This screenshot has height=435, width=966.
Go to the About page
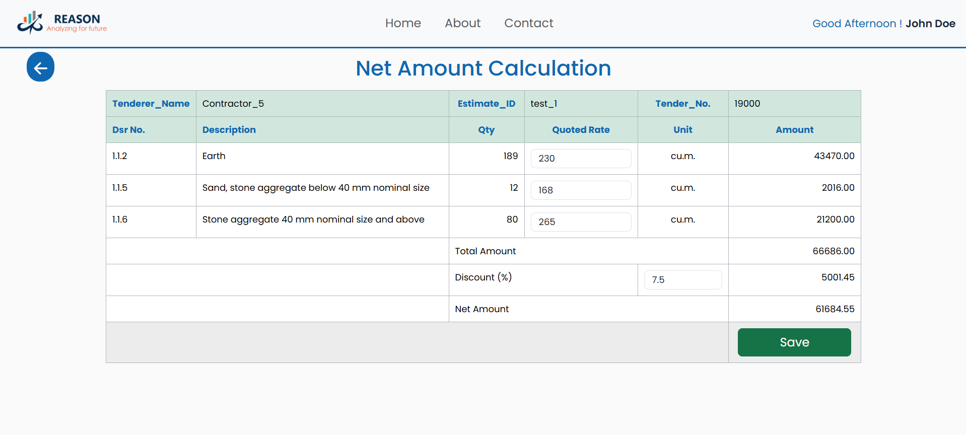462,23
